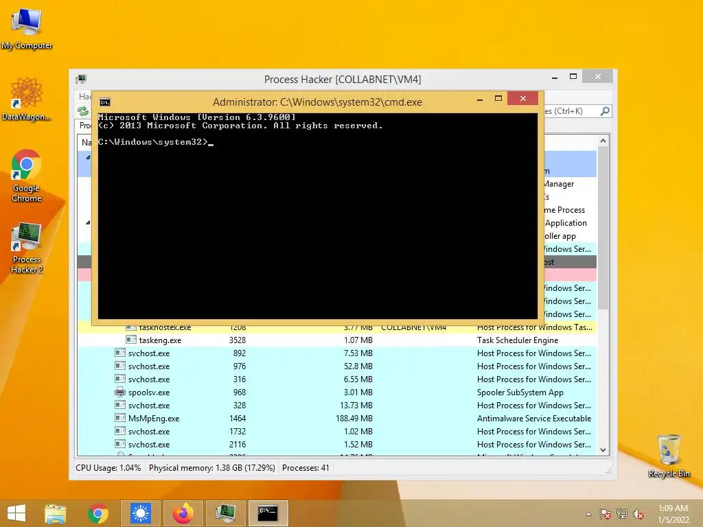Click the process list vertical scrollbar thumb
Image resolution: width=703 pixels, height=527 pixels.
[603, 228]
